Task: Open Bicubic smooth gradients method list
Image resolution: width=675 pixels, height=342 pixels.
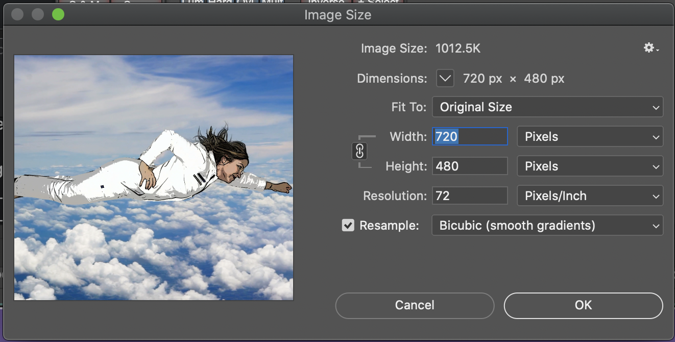Action: [x=547, y=225]
